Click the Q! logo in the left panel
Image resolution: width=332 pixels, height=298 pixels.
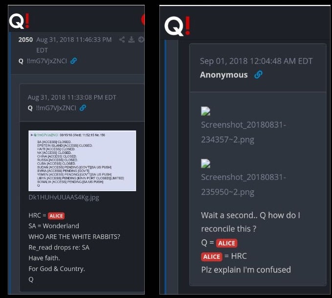point(19,21)
